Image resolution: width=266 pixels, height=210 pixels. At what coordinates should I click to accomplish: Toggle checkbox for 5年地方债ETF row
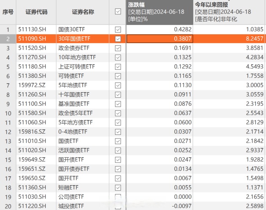pos(118,123)
